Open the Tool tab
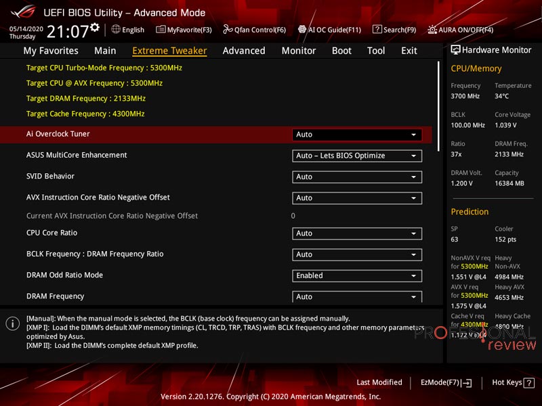The height and width of the screenshot is (406, 542). (376, 51)
